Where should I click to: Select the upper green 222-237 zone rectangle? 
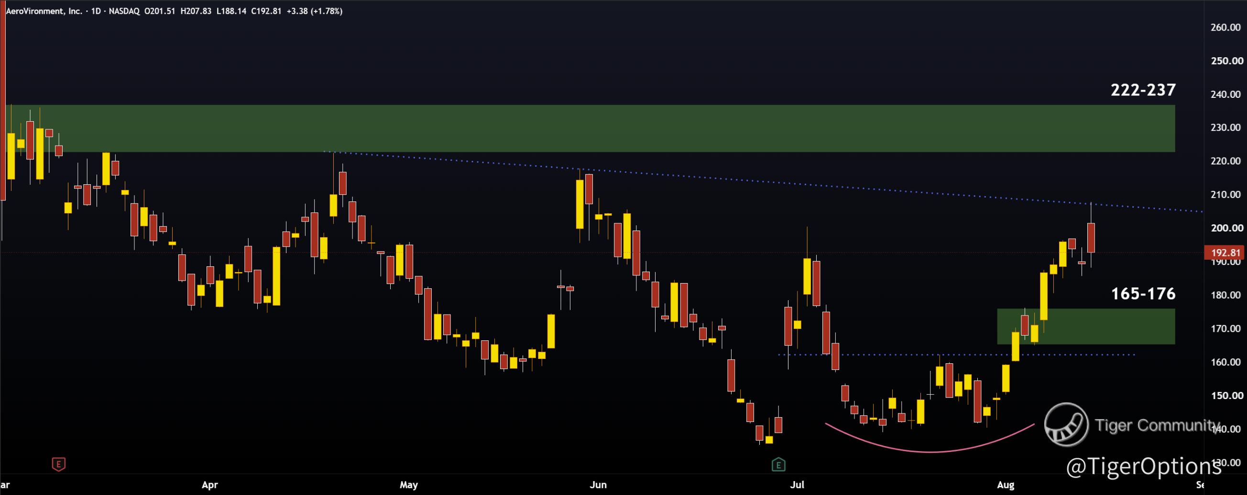click(x=591, y=128)
